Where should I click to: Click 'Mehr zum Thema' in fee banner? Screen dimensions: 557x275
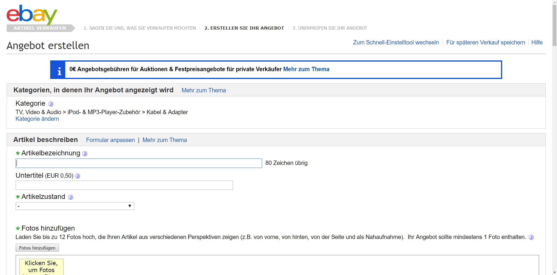(x=306, y=69)
